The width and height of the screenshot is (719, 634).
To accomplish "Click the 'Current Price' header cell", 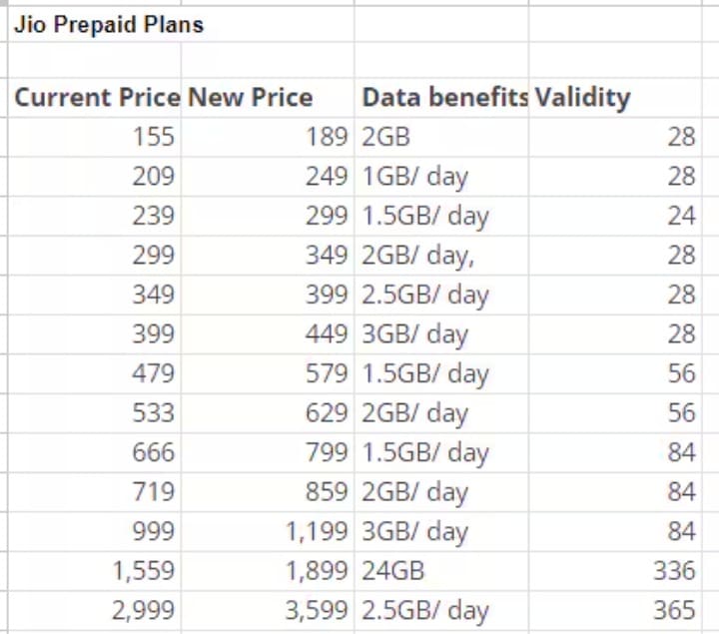I will pos(96,97).
